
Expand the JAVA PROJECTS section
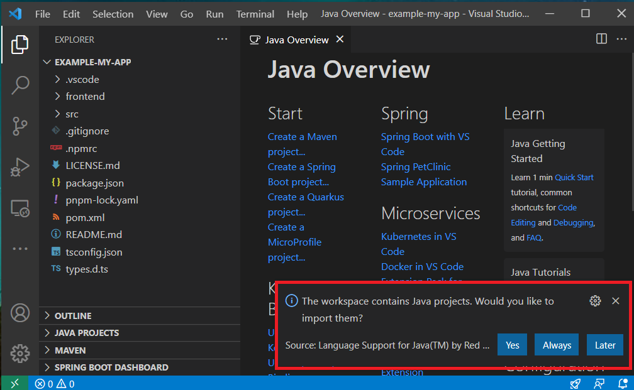click(86, 333)
